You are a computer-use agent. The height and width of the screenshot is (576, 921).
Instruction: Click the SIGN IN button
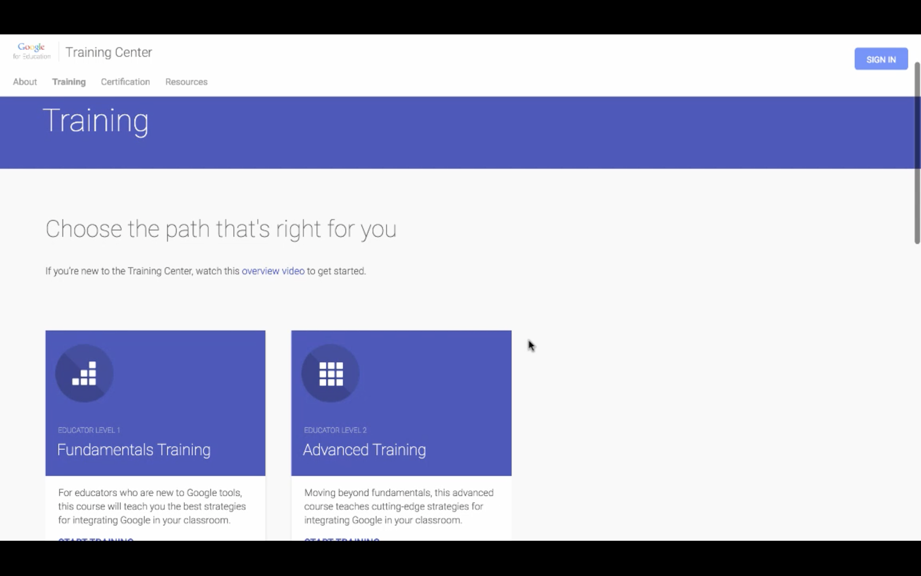pos(881,59)
